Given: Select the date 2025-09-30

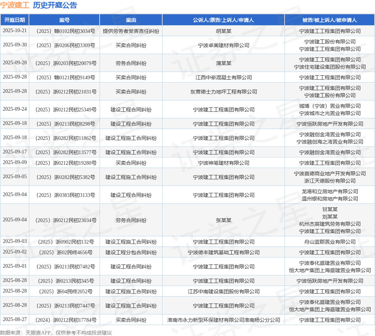Looking at the screenshot, I should [x=15, y=45].
